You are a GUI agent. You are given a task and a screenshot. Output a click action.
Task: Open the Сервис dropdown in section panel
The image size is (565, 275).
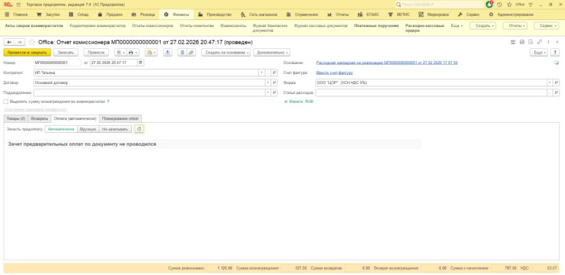tap(546, 26)
